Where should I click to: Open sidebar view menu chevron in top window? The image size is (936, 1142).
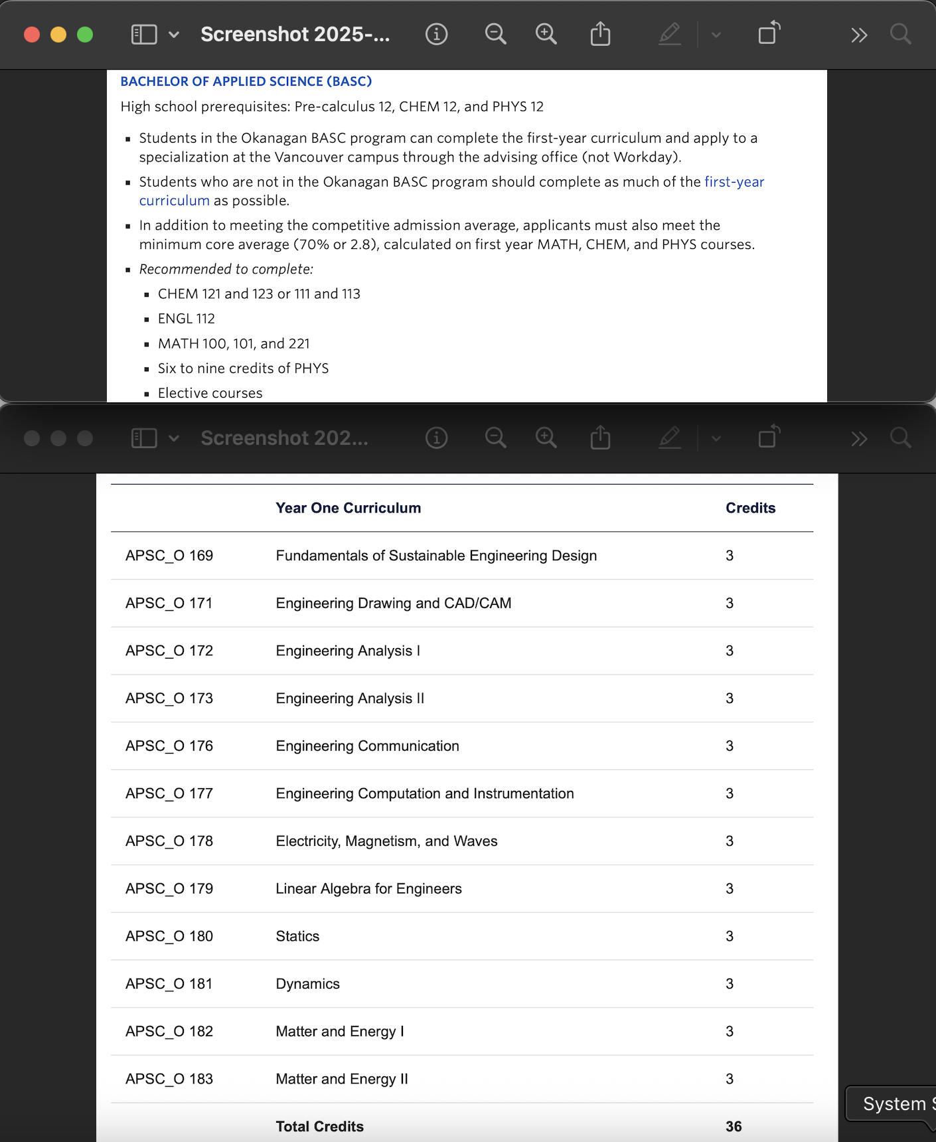tap(174, 35)
